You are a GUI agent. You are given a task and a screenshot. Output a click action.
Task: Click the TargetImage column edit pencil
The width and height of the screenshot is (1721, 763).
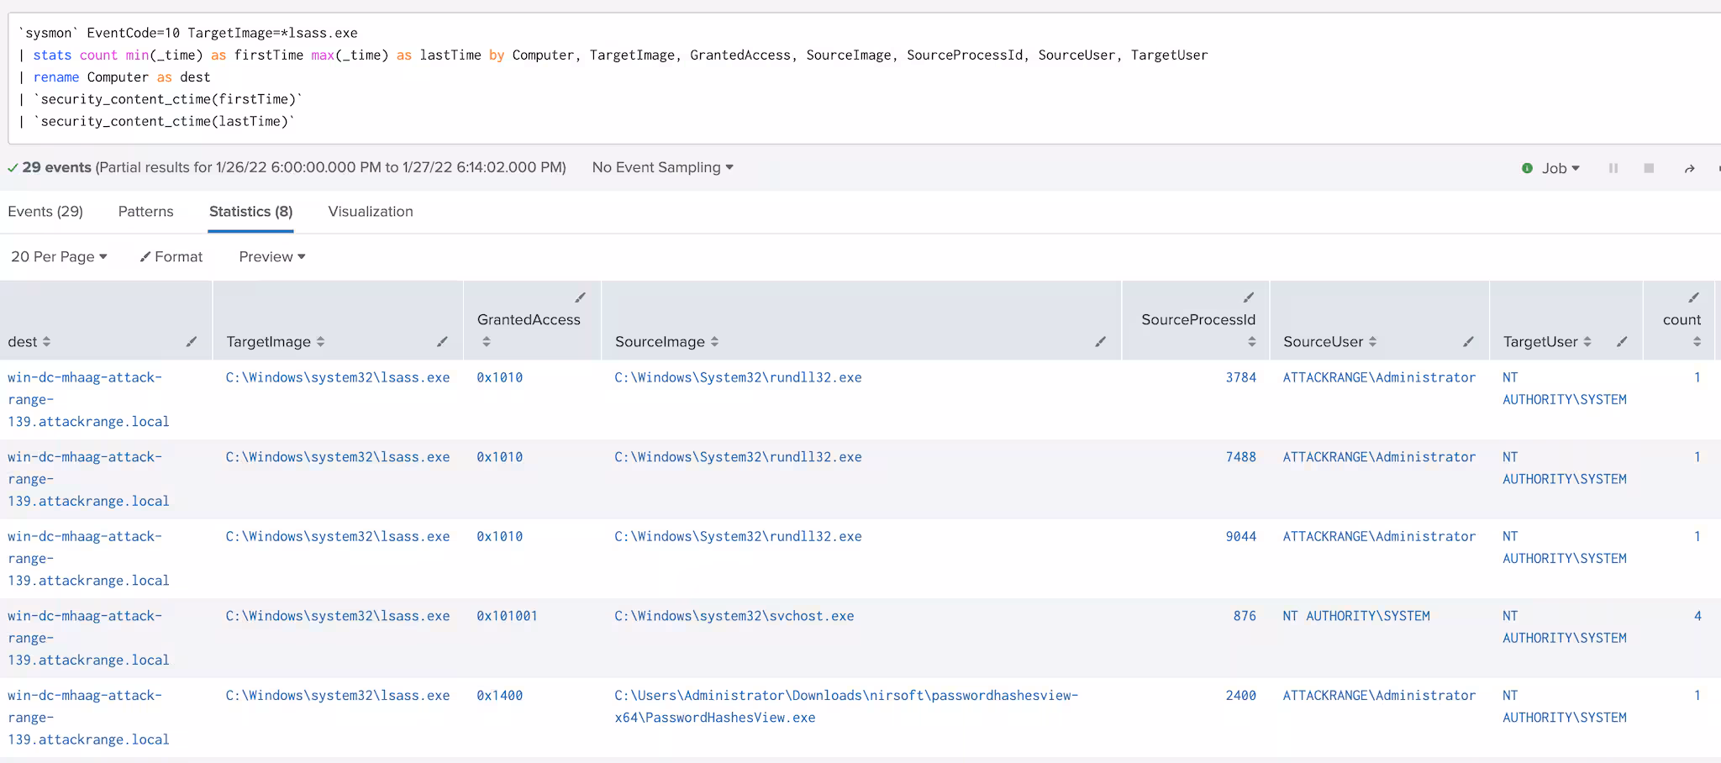(442, 341)
